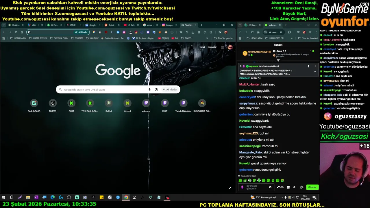Open the Gmail link
Image resolution: width=370 pixels, height=208 pixels.
pos(202,47)
